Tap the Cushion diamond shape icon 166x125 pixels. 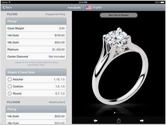tap(10, 86)
